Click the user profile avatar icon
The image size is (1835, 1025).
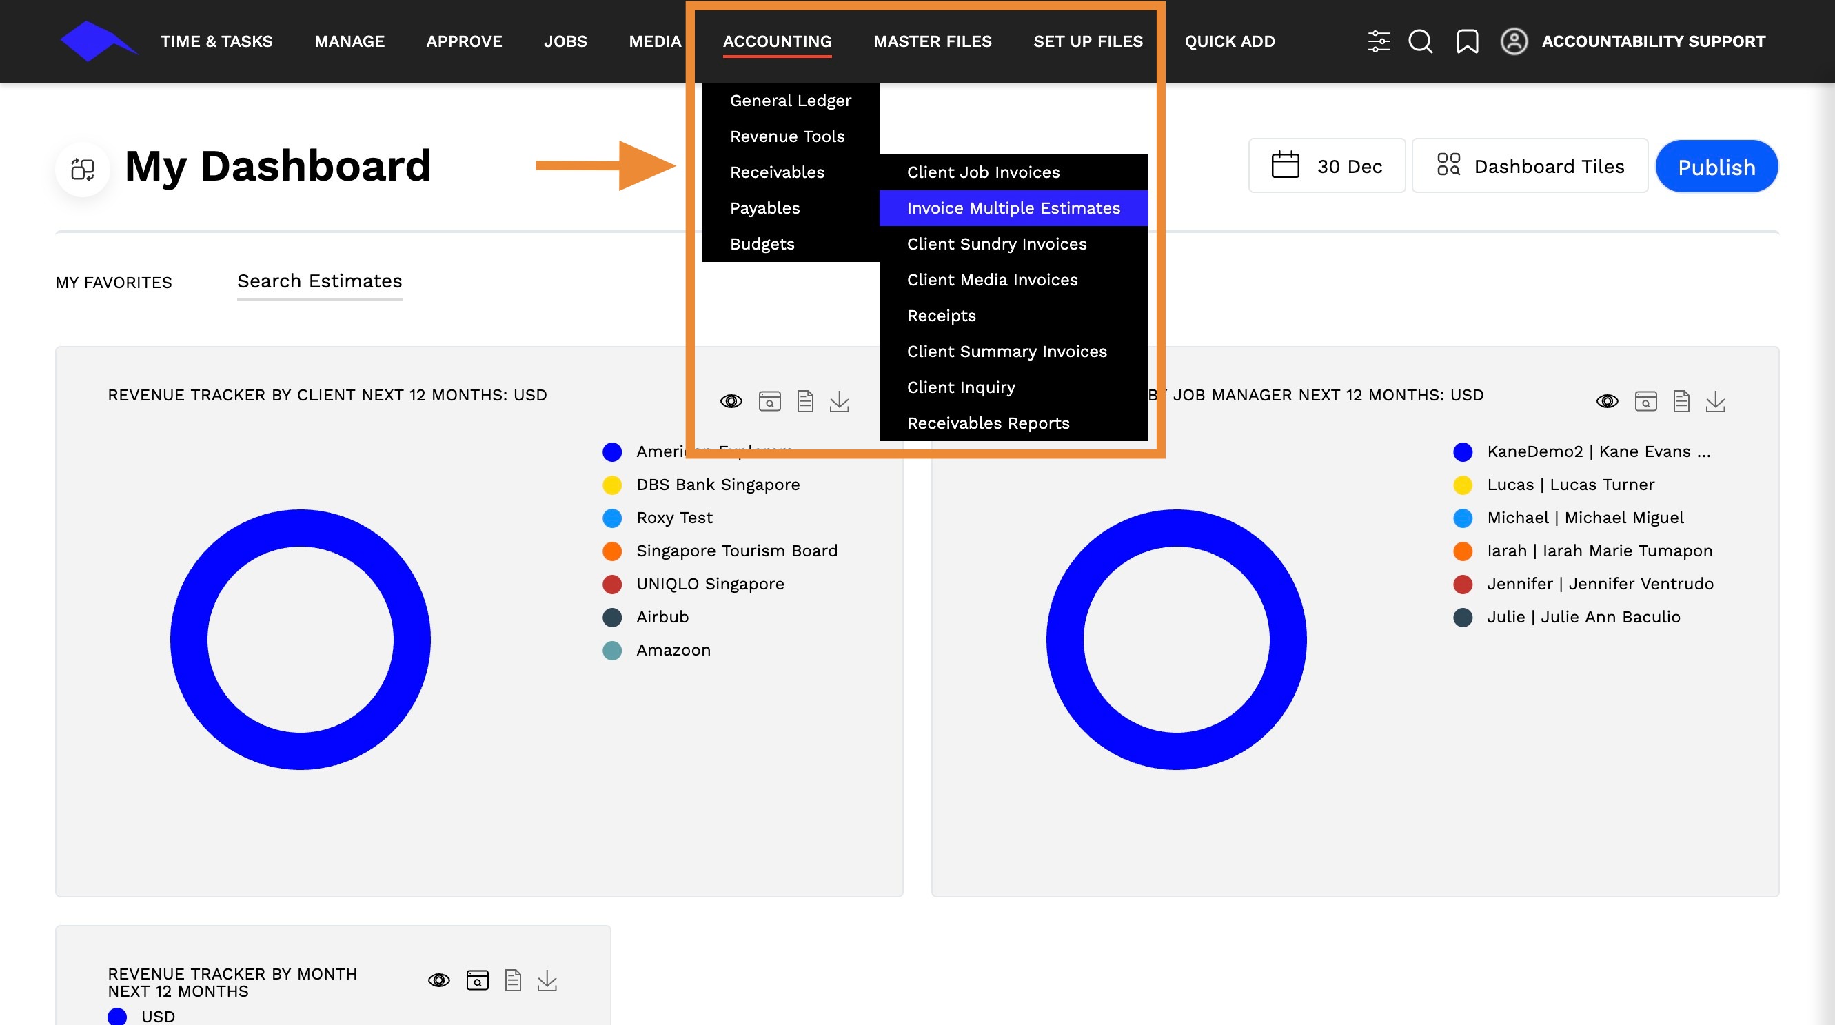click(x=1514, y=41)
